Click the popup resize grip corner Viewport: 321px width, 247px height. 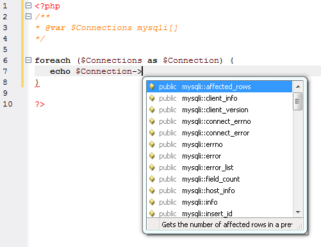point(299,225)
